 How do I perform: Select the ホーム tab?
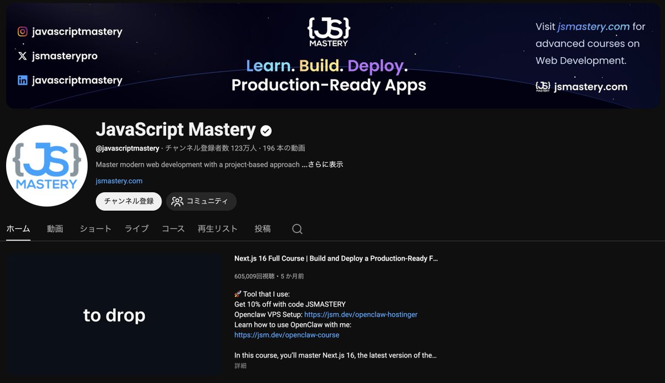pyautogui.click(x=18, y=228)
